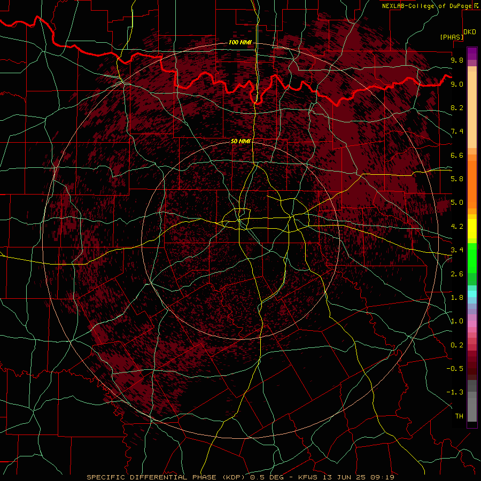Click the 9.0 value on the scale
Image resolution: width=481 pixels, height=481 pixels.
click(457, 84)
